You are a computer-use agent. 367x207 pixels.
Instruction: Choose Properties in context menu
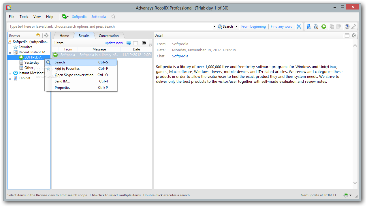81,88
